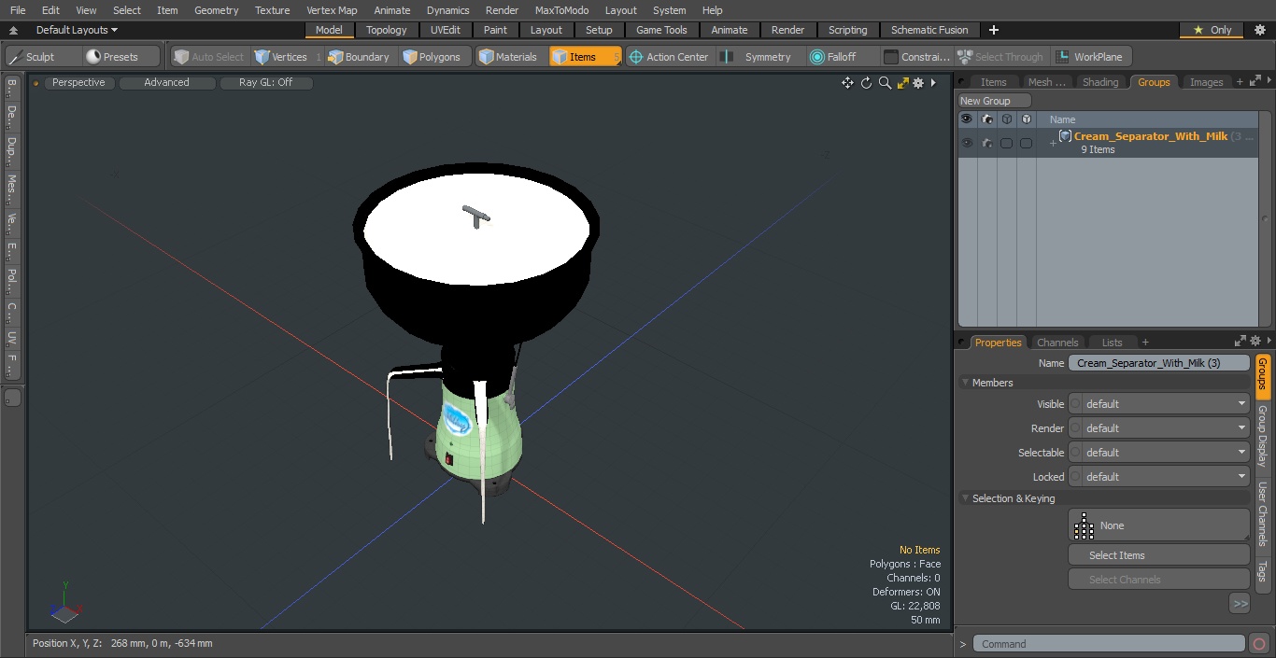
Task: Click the group Name input field
Action: pyautogui.click(x=1159, y=363)
